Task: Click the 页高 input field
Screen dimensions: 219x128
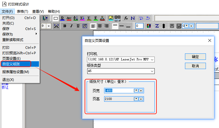Action: pos(118,99)
